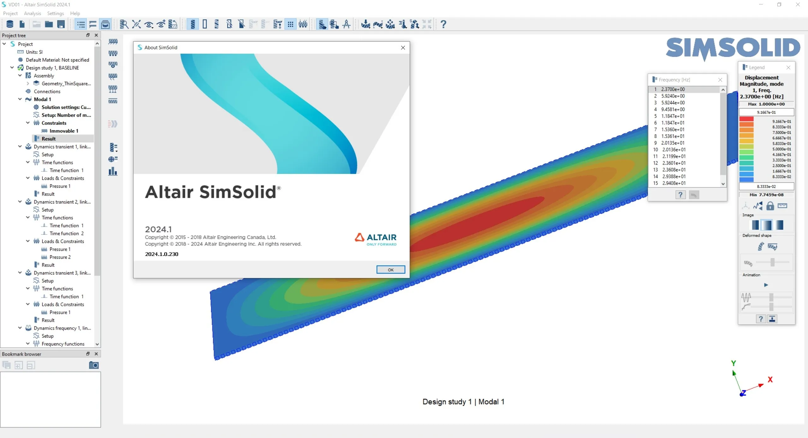
Task: Toggle the deformed shape curved-beam icon
Action: (761, 246)
